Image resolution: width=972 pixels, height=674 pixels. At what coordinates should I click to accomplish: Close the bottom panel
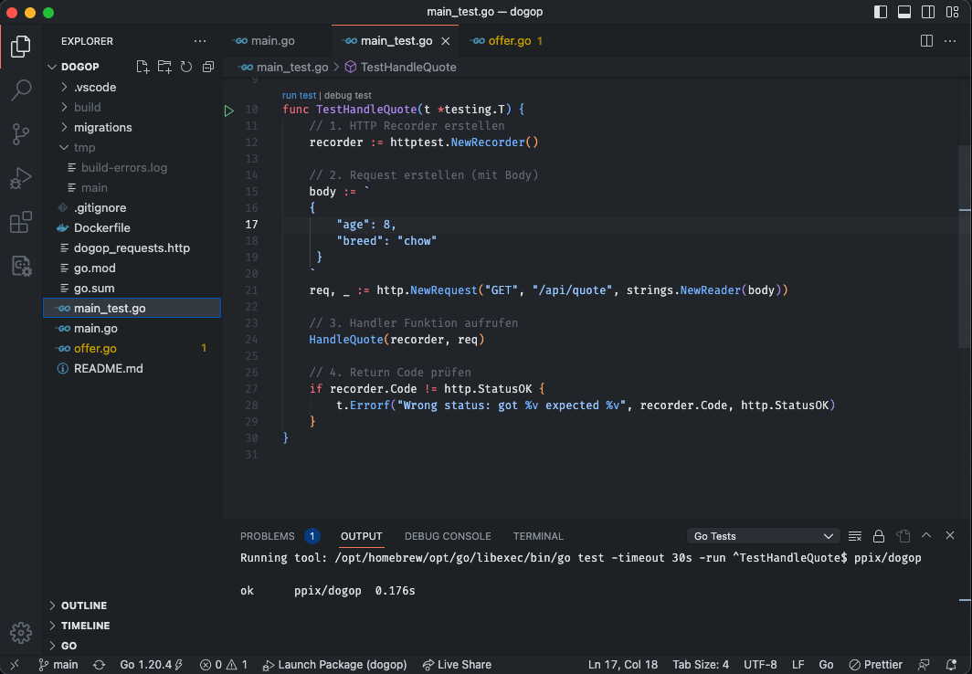pyautogui.click(x=950, y=535)
